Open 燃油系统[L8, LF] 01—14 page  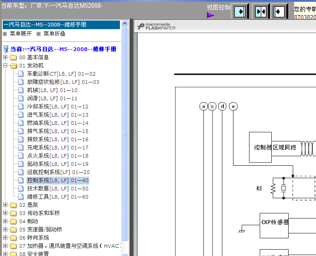[x=57, y=123]
